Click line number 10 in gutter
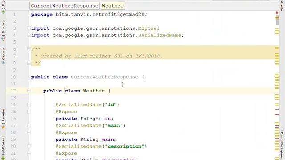The image size is (285, 160). [x=13, y=77]
